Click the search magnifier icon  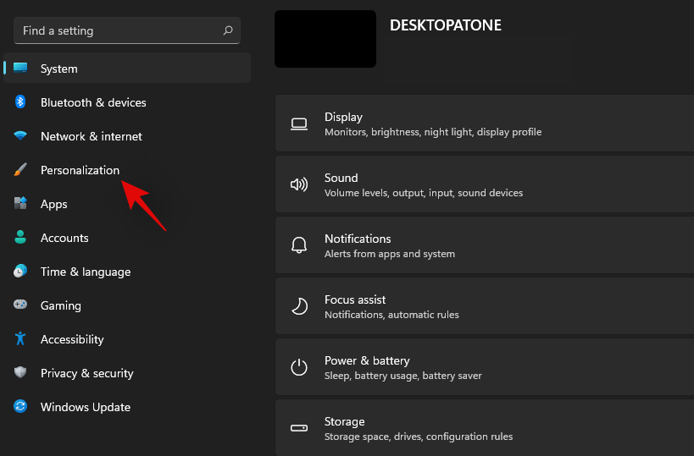click(x=228, y=30)
